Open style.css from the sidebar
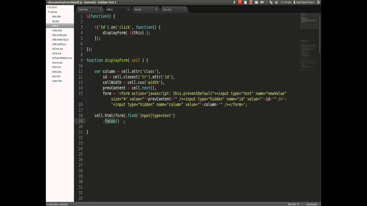Screen dimensions: 367x206 (56, 67)
